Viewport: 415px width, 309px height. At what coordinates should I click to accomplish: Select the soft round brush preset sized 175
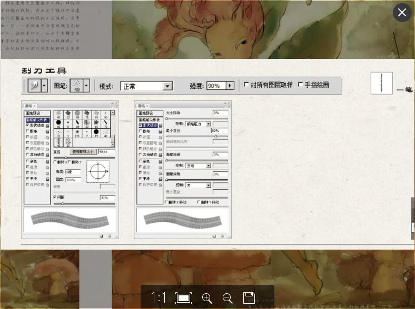click(77, 132)
